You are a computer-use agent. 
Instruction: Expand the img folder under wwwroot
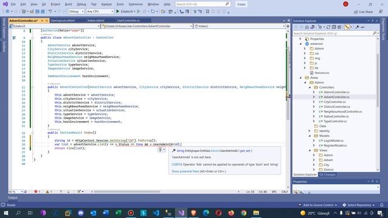305,58
